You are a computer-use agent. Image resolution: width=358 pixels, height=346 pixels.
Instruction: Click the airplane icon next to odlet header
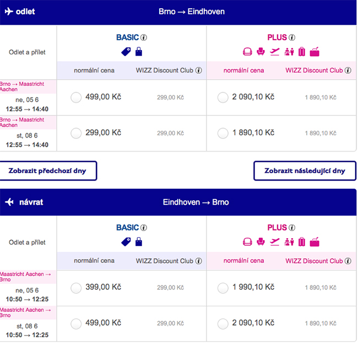coord(9,12)
